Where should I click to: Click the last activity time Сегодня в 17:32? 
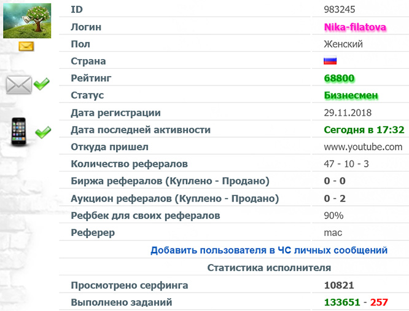(364, 130)
